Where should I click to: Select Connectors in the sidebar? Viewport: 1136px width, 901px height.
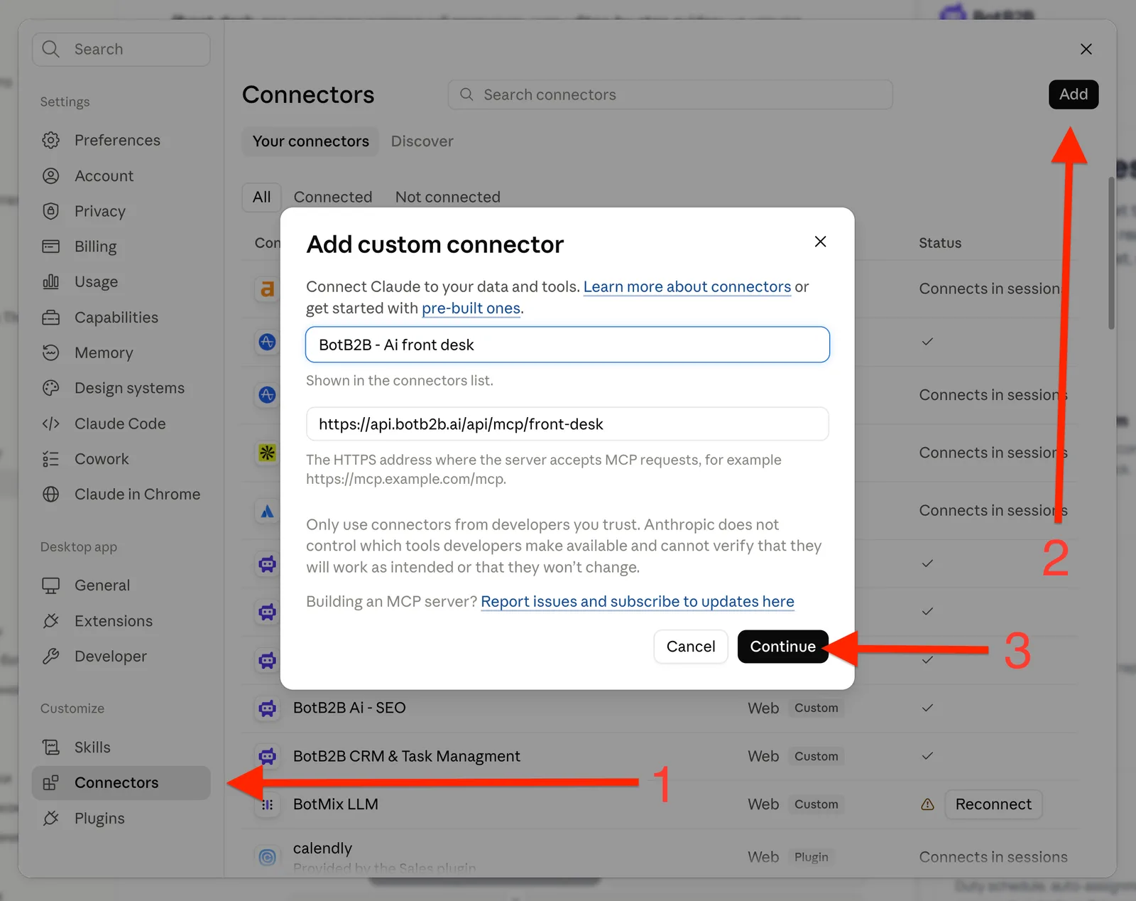pyautogui.click(x=121, y=783)
